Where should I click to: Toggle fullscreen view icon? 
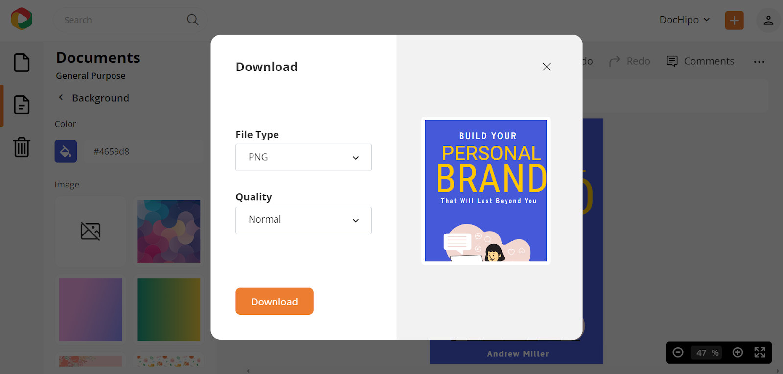tap(760, 352)
